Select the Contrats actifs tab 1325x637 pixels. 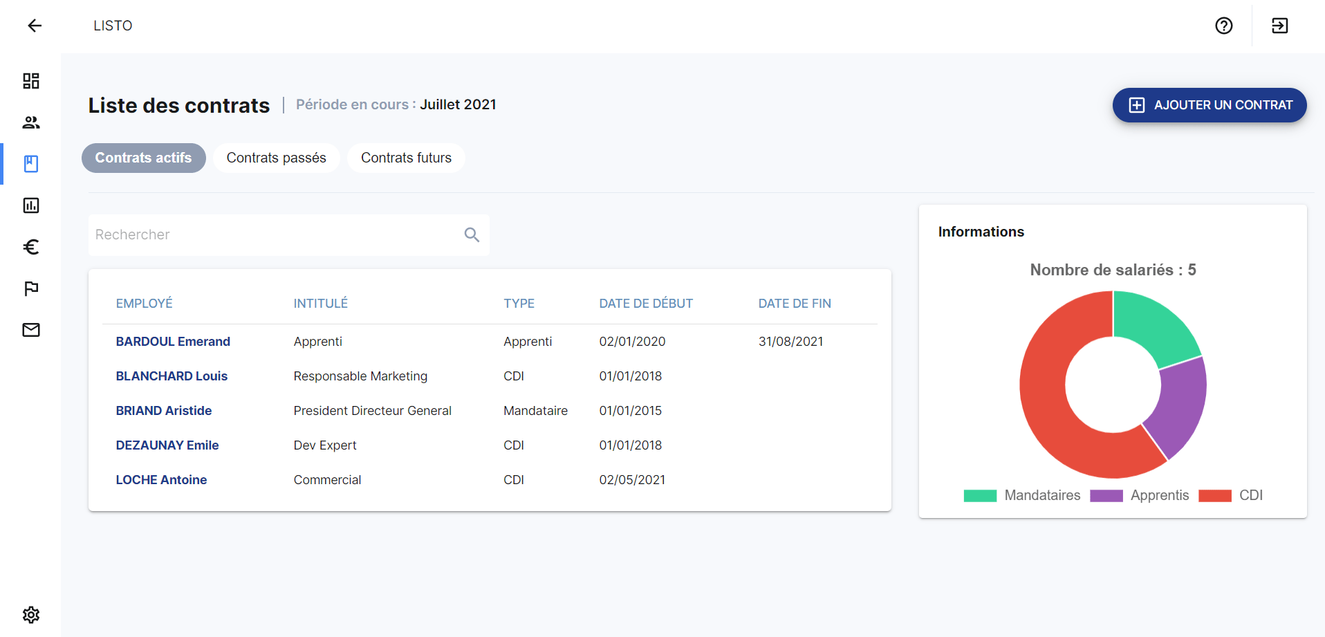click(144, 158)
